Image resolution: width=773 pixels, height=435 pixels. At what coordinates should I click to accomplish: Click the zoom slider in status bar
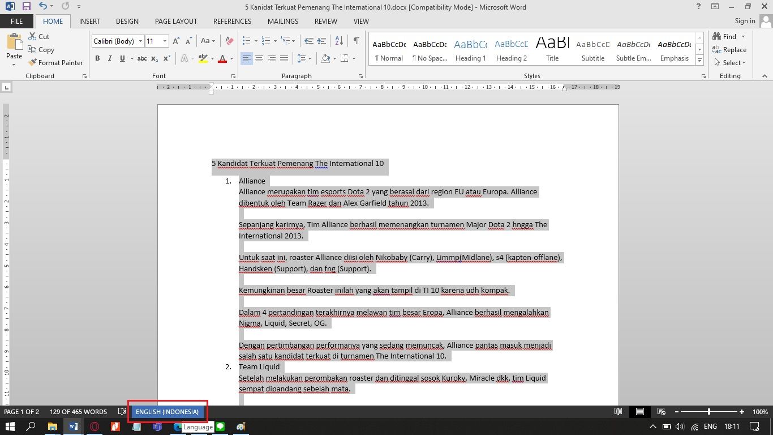click(x=708, y=412)
